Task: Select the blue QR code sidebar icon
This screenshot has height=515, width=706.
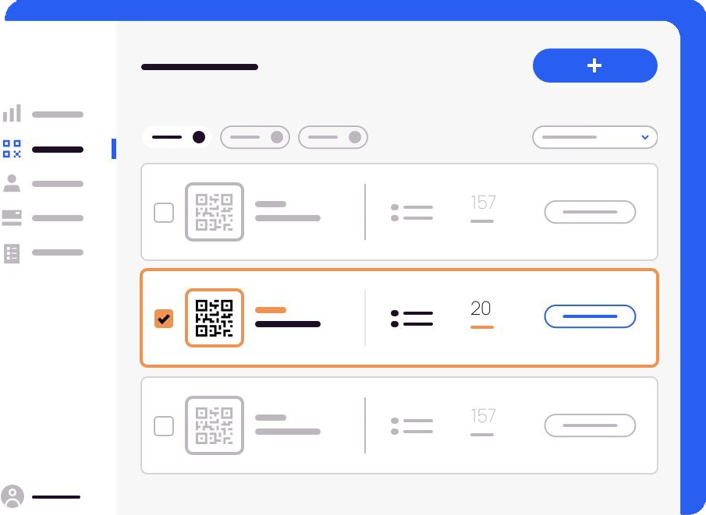Action: pos(12,149)
